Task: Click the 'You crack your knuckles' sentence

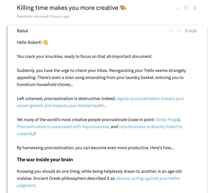Action: click(x=85, y=56)
